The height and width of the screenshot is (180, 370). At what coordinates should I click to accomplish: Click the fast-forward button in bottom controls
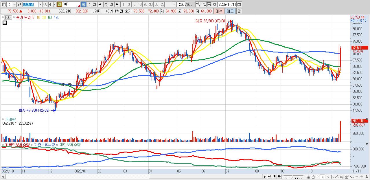(x=279, y=177)
